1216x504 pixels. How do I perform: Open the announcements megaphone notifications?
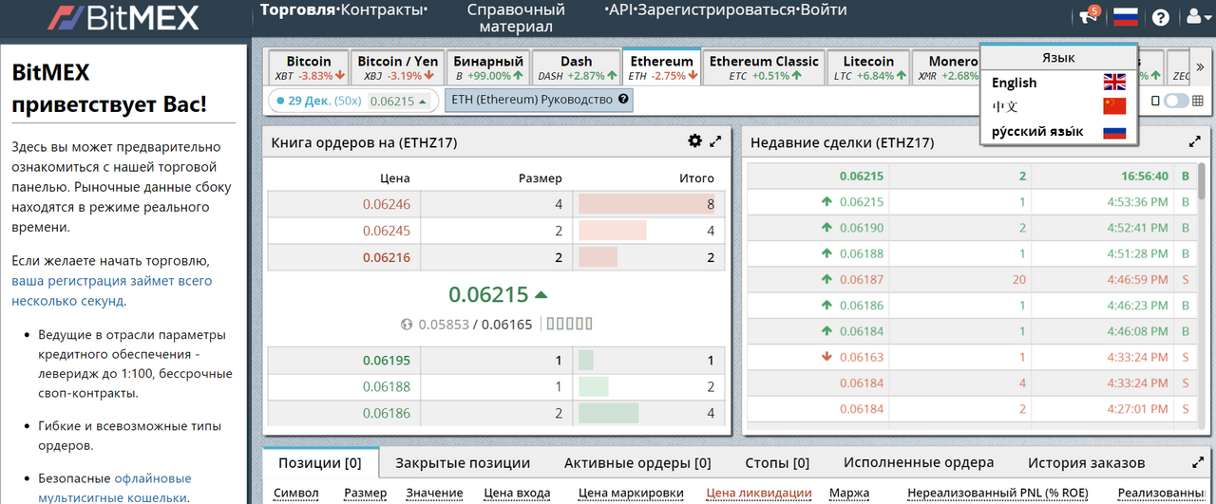(x=1088, y=17)
